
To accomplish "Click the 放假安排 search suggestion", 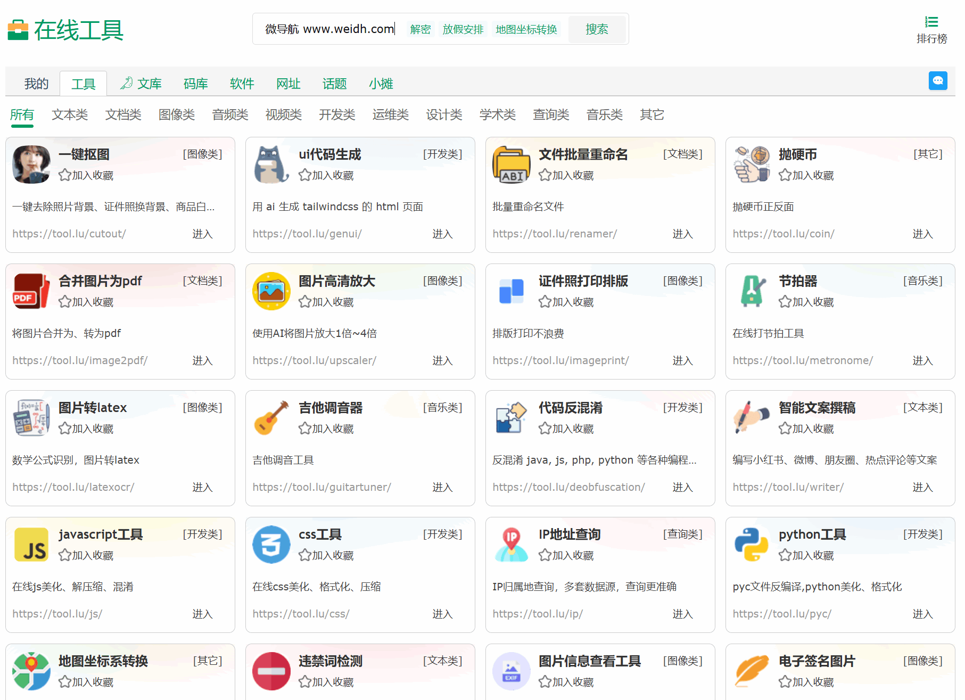I will 463,29.
